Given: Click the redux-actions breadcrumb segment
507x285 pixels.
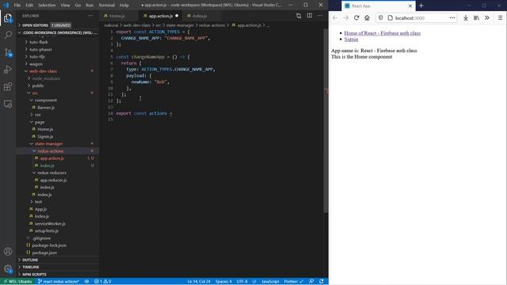Looking at the screenshot, I should tap(212, 25).
